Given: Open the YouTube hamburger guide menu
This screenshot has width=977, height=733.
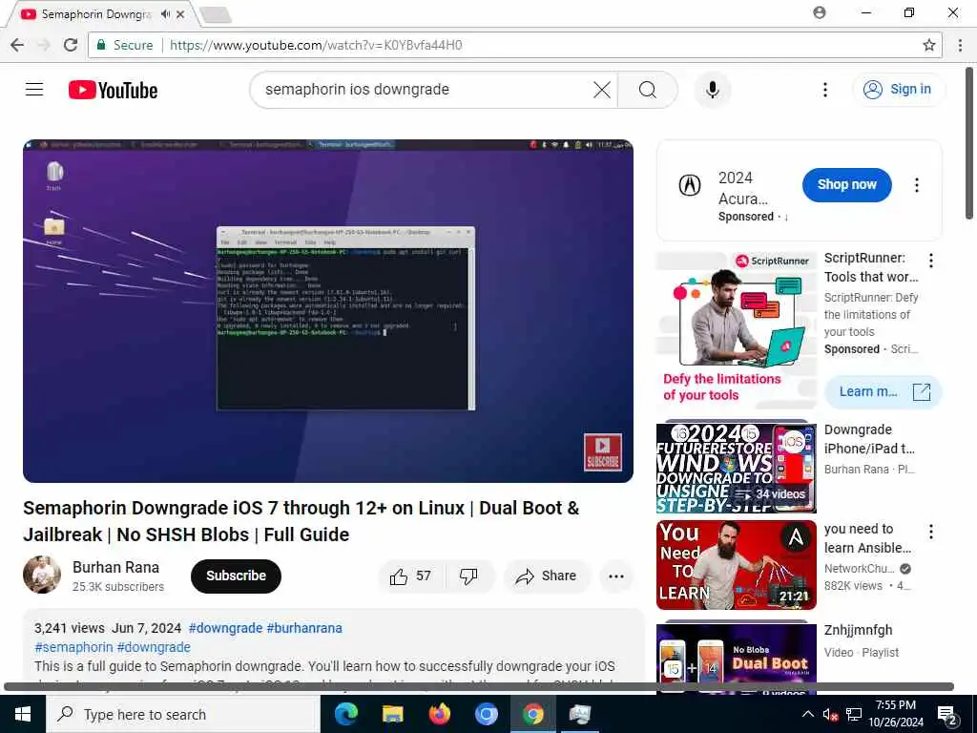Looking at the screenshot, I should pyautogui.click(x=34, y=90).
